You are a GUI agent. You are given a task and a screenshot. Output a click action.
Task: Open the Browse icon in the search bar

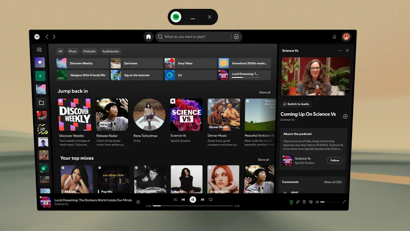click(x=237, y=37)
